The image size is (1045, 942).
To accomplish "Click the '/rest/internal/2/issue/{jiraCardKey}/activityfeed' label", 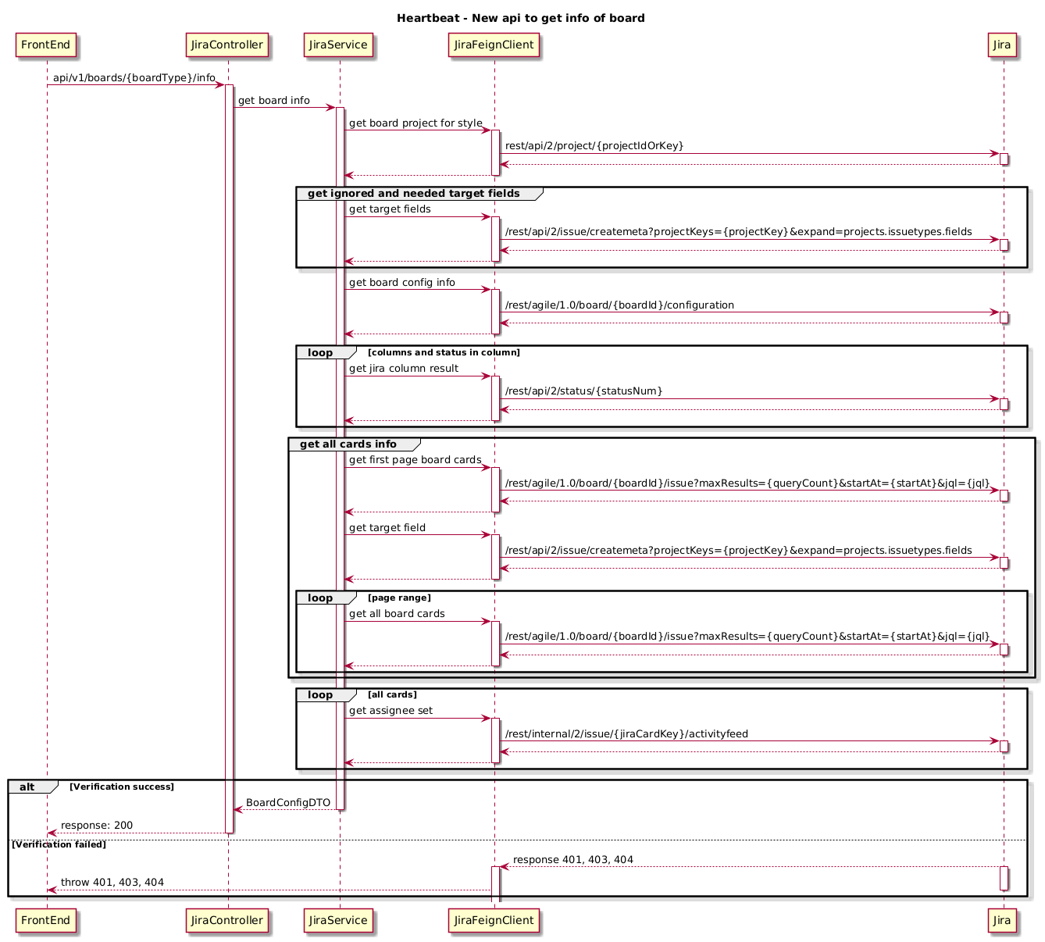I will tap(626, 733).
